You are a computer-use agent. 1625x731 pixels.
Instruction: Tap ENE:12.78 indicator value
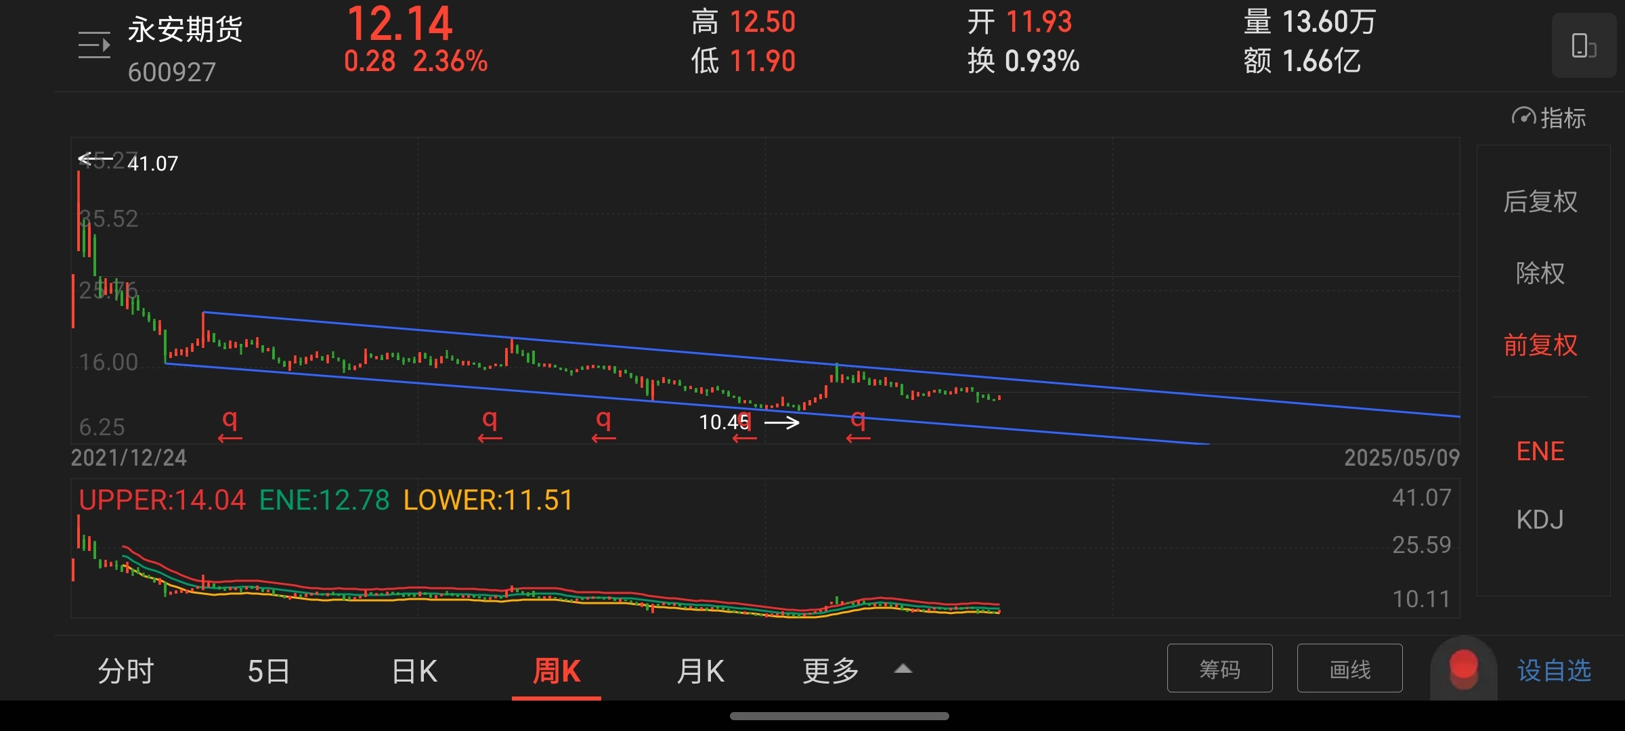coord(324,500)
